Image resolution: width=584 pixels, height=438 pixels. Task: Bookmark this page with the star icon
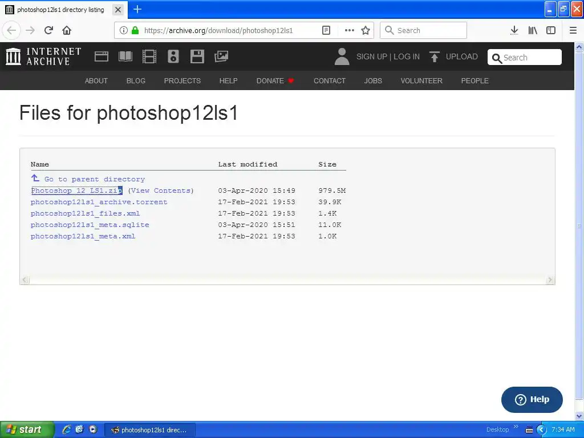[x=366, y=30]
